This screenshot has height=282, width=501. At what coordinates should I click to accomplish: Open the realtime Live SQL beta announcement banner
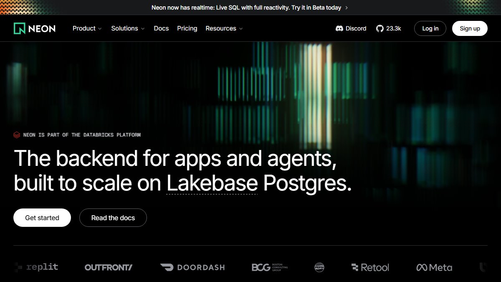[250, 8]
